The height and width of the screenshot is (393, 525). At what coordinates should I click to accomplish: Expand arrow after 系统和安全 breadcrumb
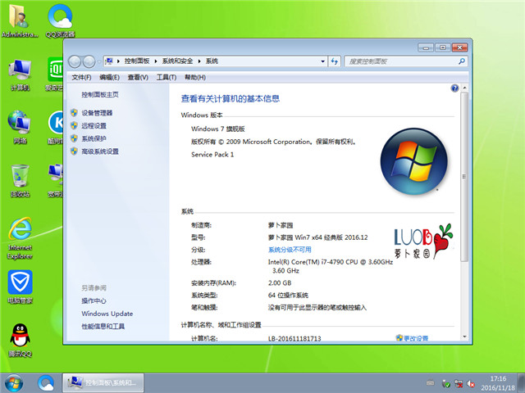pos(199,61)
